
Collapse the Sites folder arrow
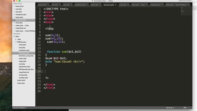(x=14, y=36)
